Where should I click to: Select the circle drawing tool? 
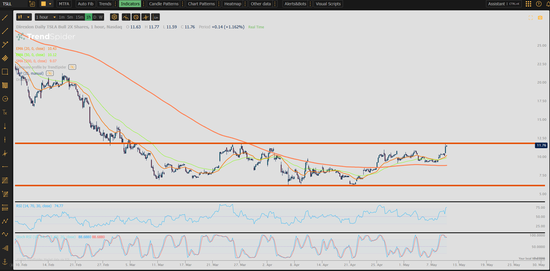tap(5, 99)
